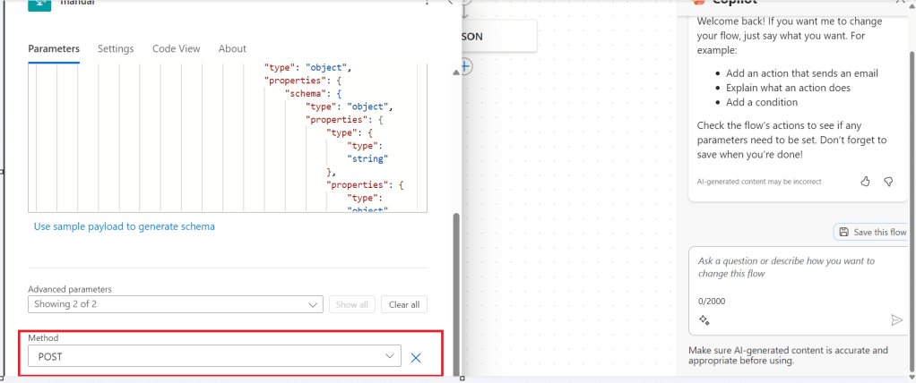Open the Settings tab
Viewport: 916px width, 383px height.
[x=116, y=48]
